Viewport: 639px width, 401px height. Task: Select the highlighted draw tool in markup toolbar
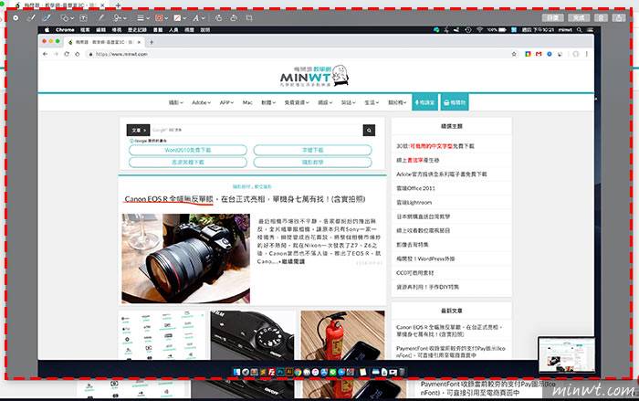point(46,17)
